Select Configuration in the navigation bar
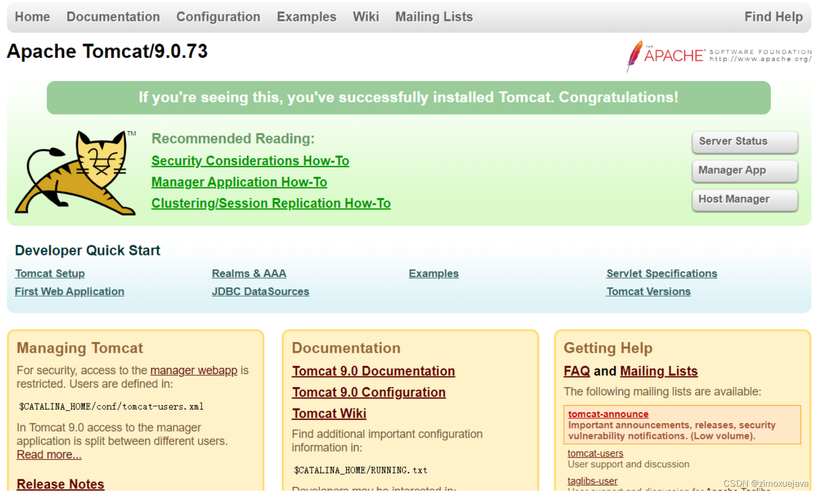 pyautogui.click(x=218, y=17)
